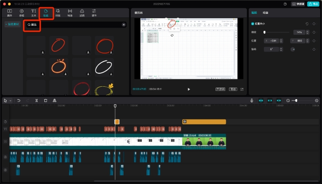The width and height of the screenshot is (322, 184).
Task: Click the export button at the top right
Action: pyautogui.click(x=313, y=4)
